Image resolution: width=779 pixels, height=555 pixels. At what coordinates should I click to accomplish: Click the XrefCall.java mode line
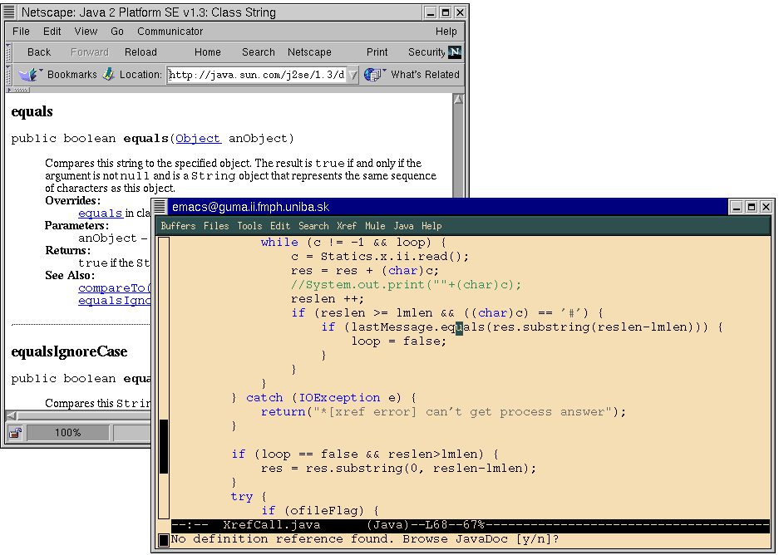470,525
